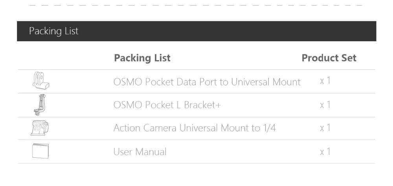
Task: Select the x1 quantity for Action Camera mount
Action: pos(325,128)
